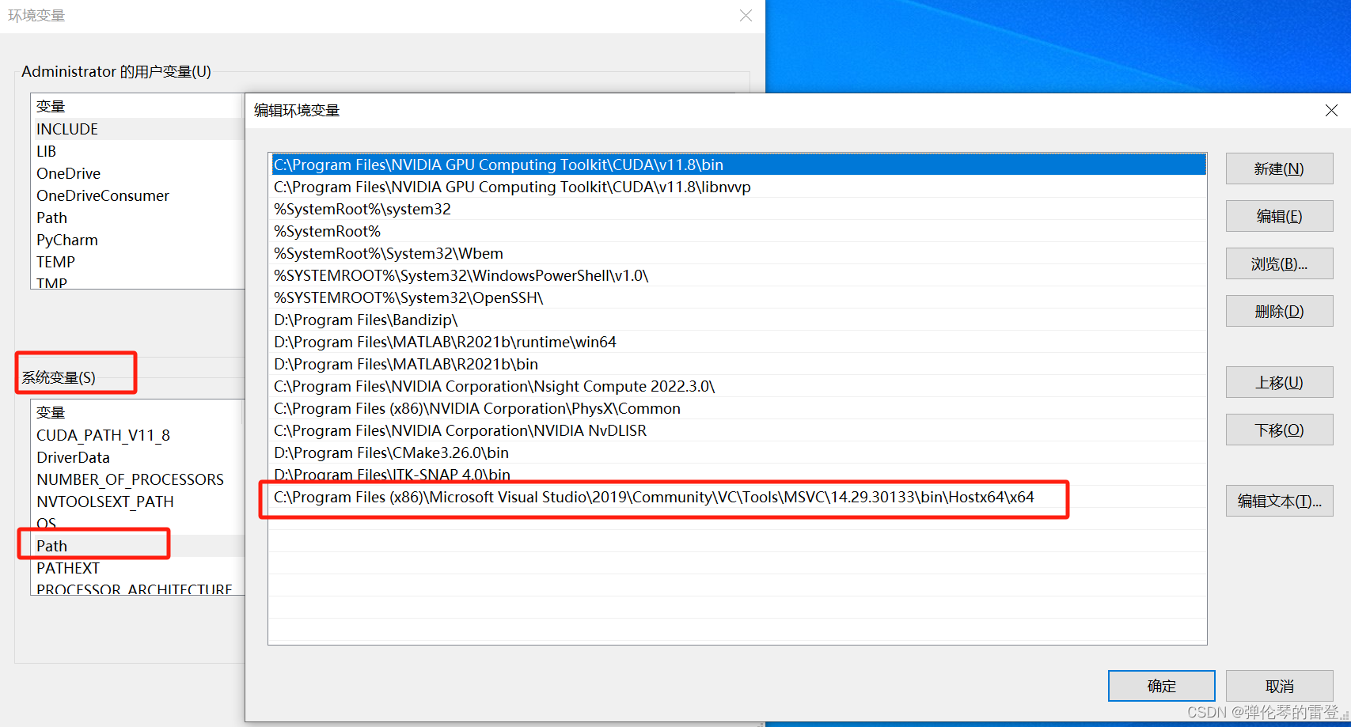The height and width of the screenshot is (727, 1351).
Task: Select the CUDA v11.8\libnvvp path entry
Action: tap(738, 187)
